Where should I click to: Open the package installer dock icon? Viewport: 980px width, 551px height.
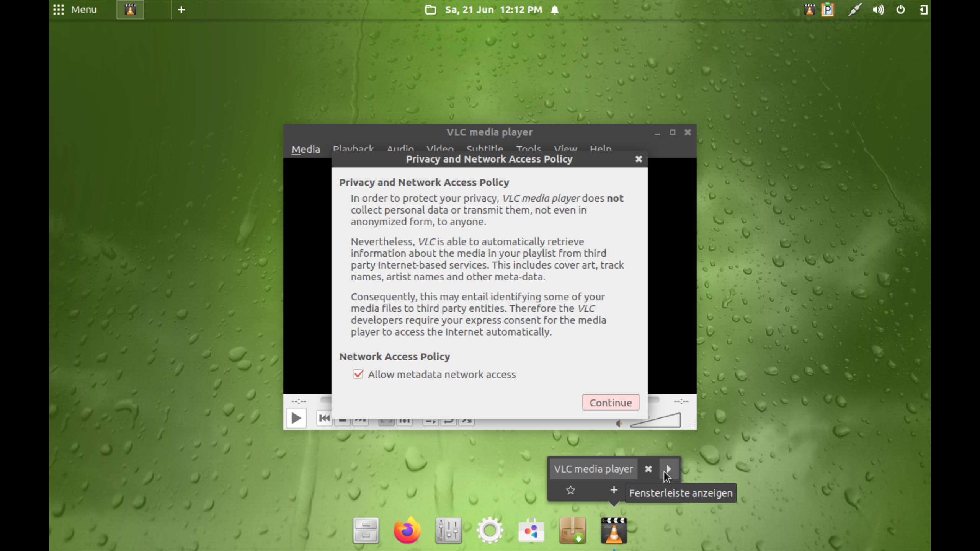[x=572, y=530]
